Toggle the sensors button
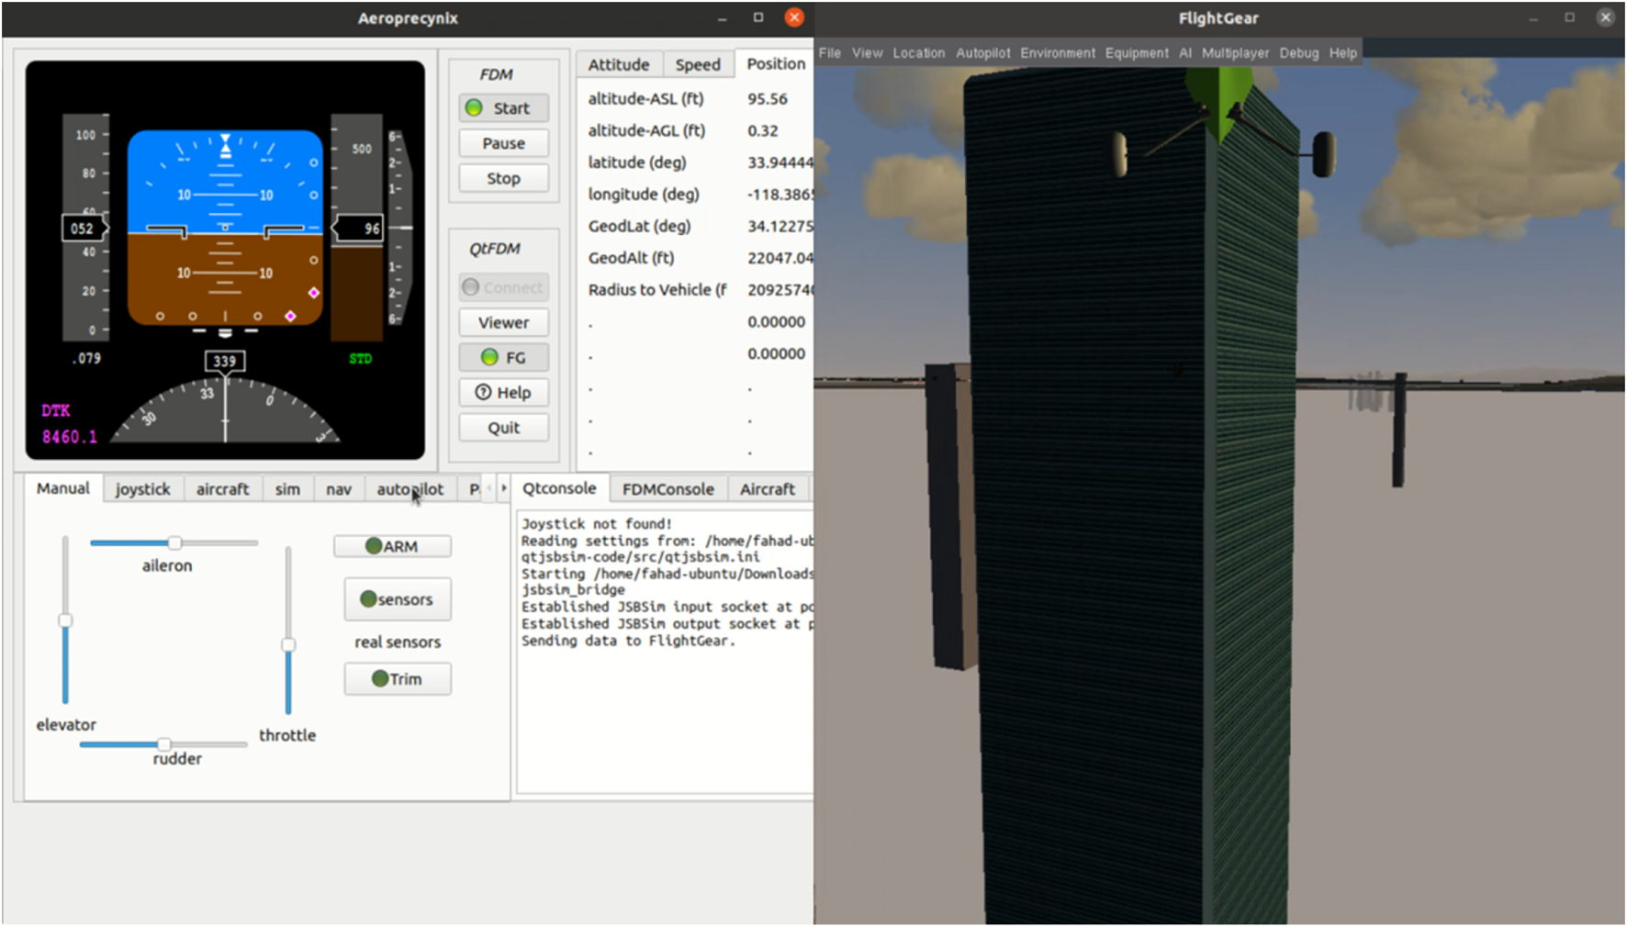 397,599
